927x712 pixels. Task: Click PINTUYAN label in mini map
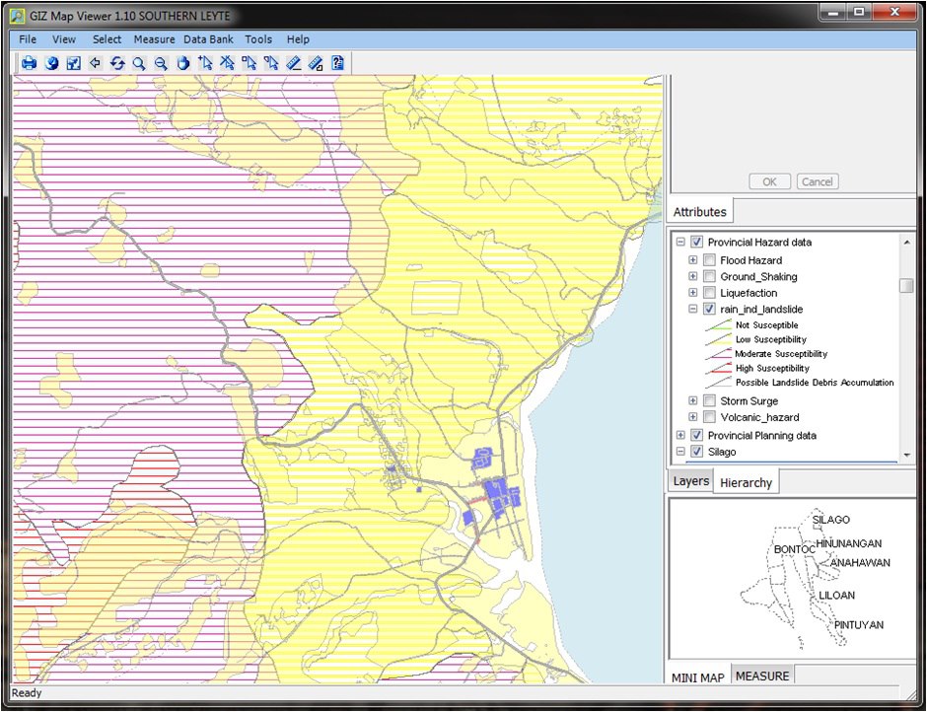[859, 624]
